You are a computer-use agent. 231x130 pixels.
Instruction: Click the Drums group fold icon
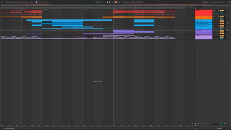click(196, 11)
